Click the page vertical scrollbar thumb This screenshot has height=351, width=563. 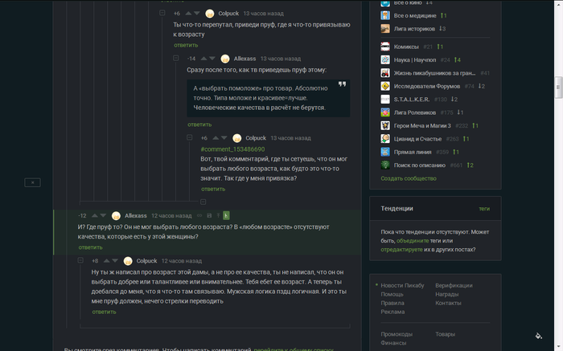coord(558,86)
